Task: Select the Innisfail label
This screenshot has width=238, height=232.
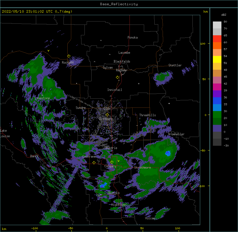Action: coord(115,90)
